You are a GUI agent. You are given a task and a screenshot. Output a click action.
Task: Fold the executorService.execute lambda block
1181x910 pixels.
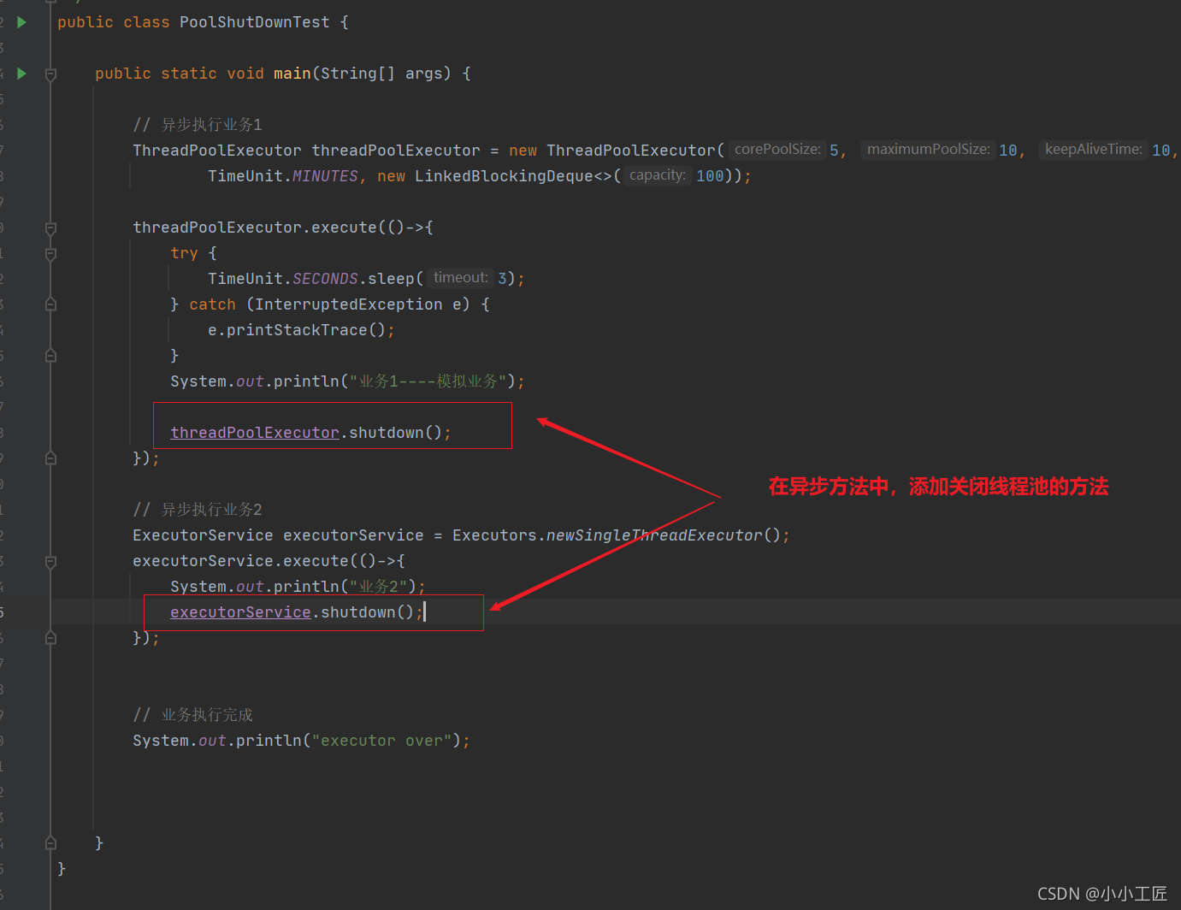[x=50, y=562]
